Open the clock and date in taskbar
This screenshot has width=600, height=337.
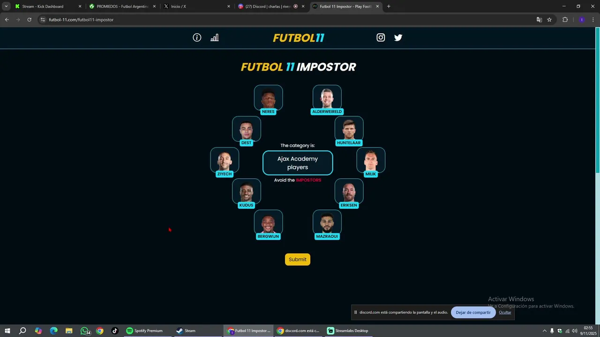[x=588, y=331]
